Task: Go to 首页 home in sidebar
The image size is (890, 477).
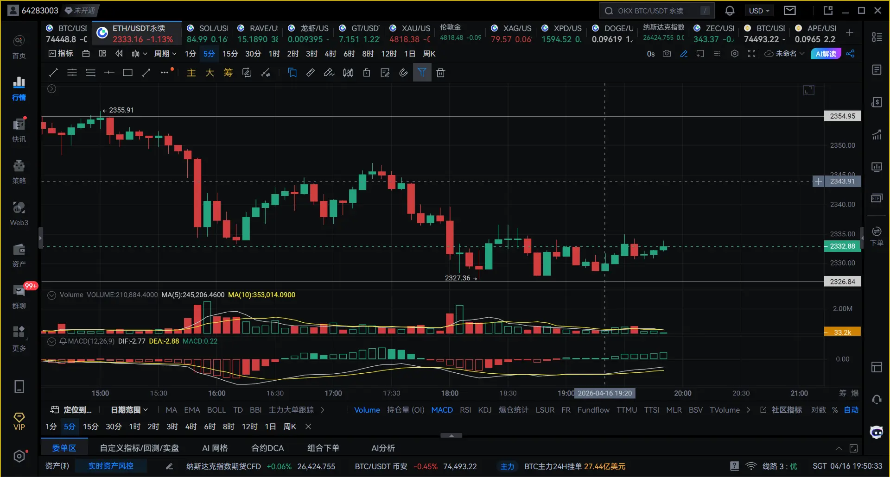Action: point(19,47)
